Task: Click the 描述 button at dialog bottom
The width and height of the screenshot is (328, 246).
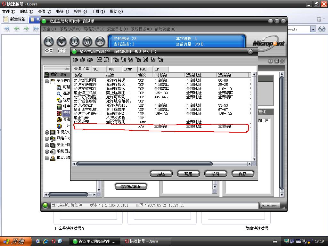Action: 161,174
